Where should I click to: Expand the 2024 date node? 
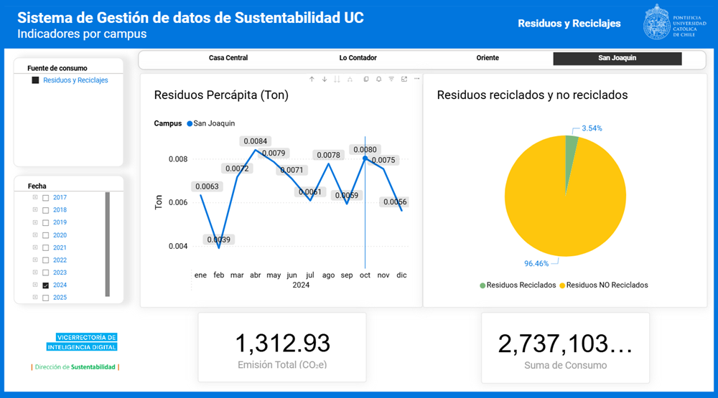[x=34, y=285]
